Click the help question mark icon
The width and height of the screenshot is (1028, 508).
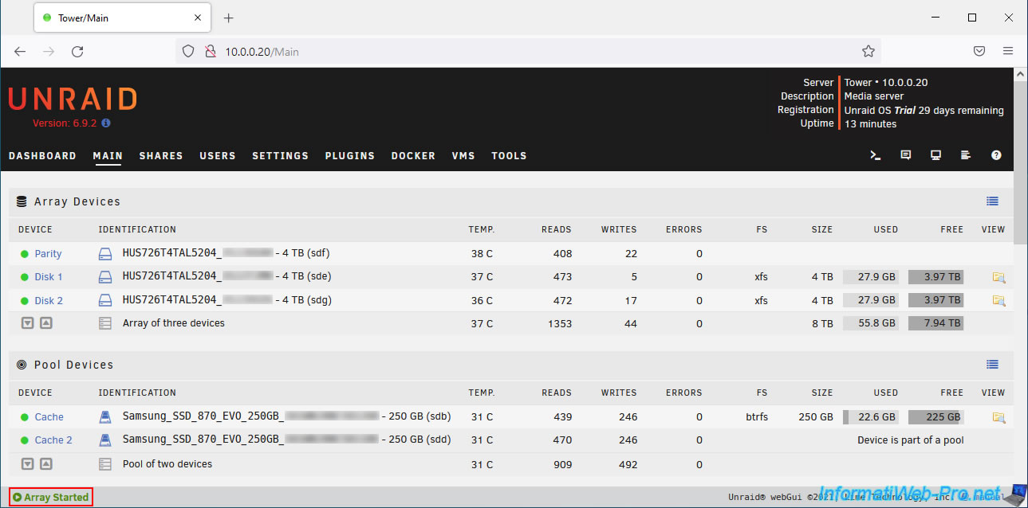point(996,155)
